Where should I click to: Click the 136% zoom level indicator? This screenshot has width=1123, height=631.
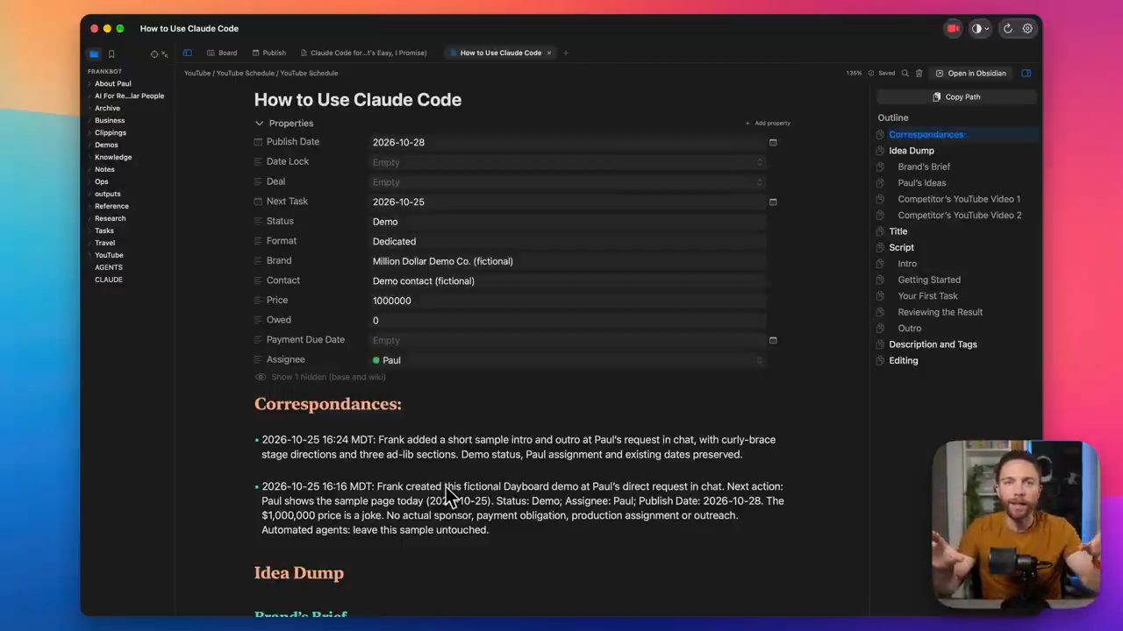pos(854,74)
